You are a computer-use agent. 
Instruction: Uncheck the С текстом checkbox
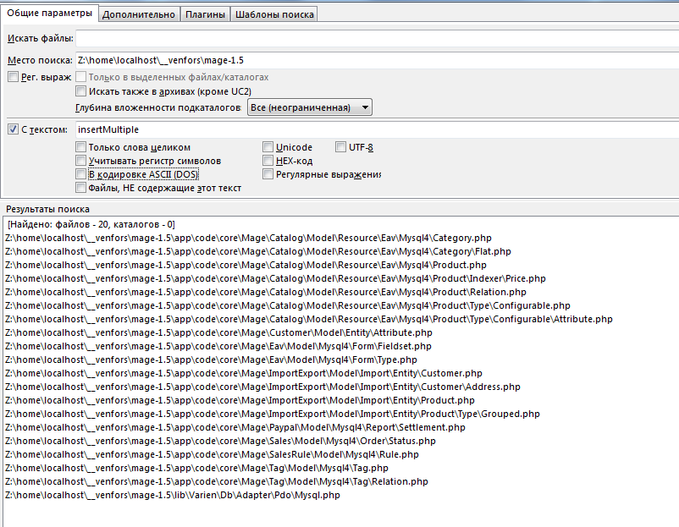pyautogui.click(x=13, y=129)
